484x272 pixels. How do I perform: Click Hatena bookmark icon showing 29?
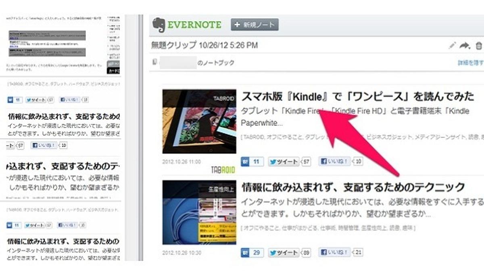click(x=252, y=253)
